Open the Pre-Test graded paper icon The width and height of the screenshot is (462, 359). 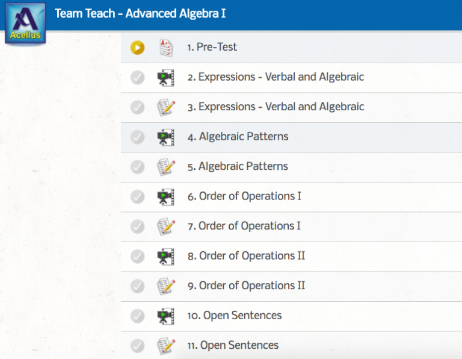tap(166, 48)
